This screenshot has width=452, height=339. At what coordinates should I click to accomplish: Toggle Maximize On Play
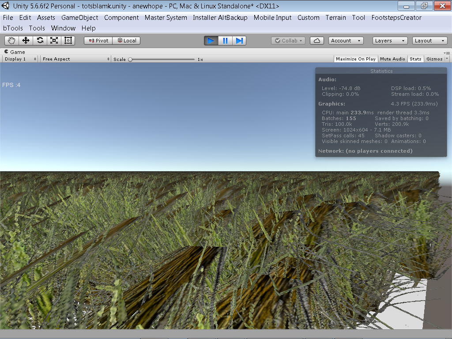coord(356,59)
